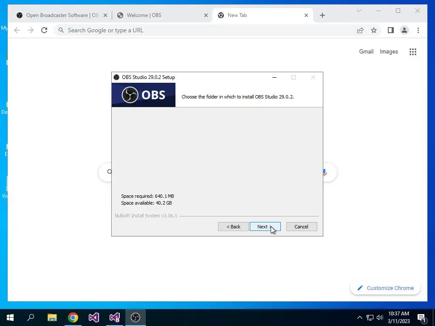Click the browser back arrow
This screenshot has width=435, height=326.
[17, 30]
